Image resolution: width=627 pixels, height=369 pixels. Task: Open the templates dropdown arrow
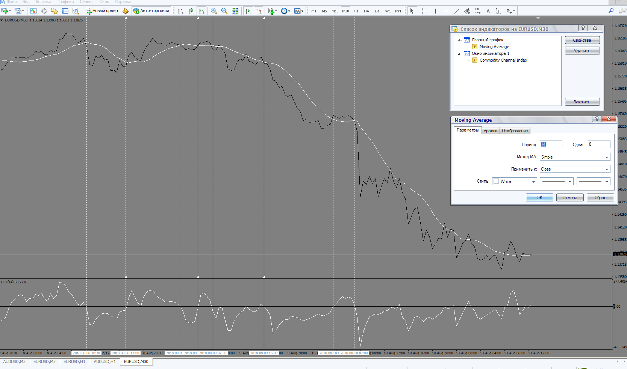[x=302, y=11]
